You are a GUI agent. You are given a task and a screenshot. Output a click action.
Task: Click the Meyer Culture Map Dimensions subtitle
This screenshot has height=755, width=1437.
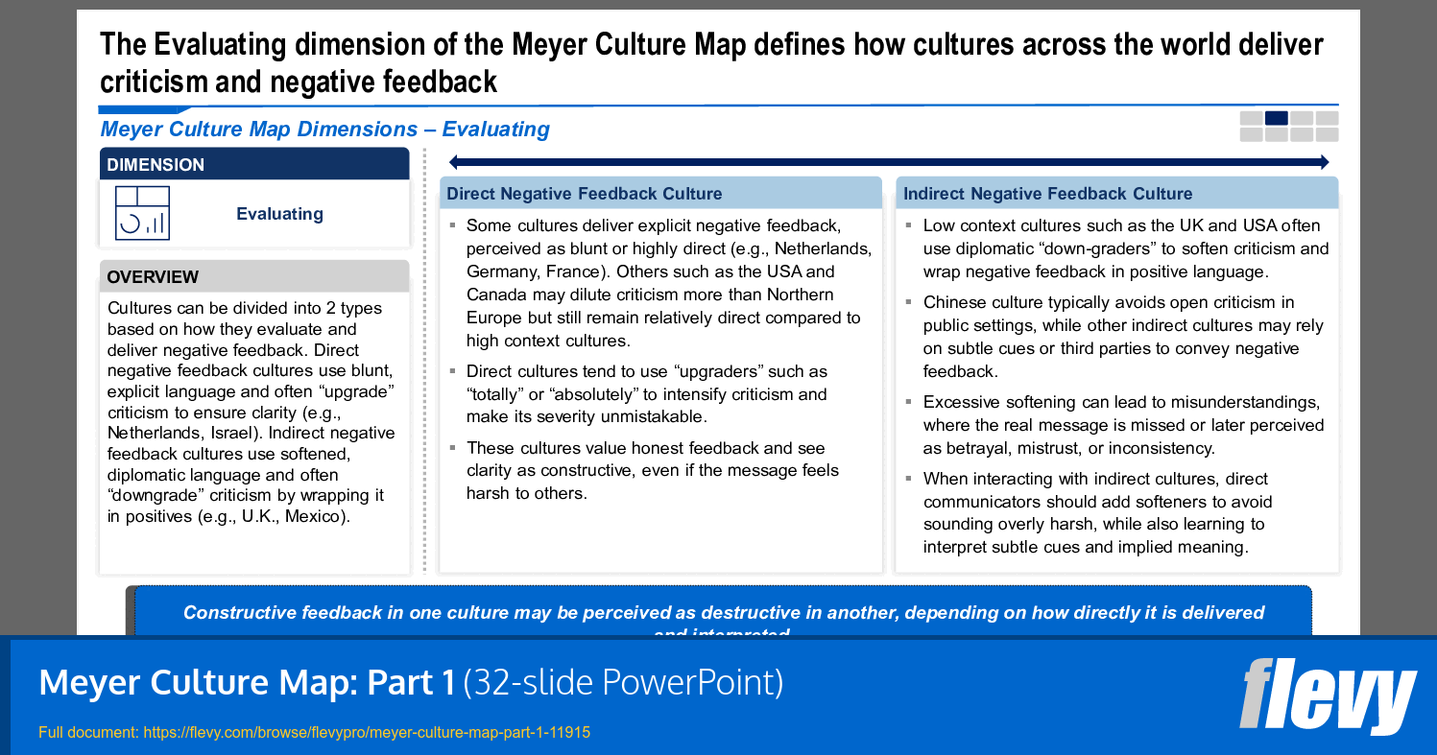tap(323, 129)
